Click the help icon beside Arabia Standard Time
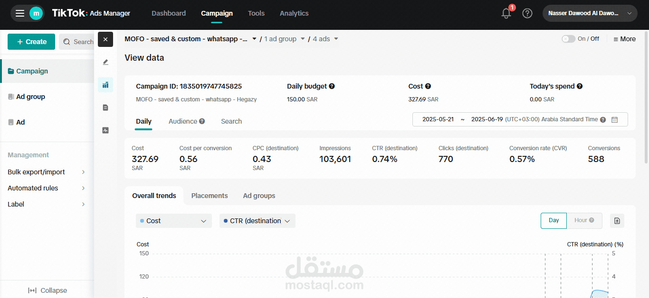This screenshot has height=298, width=649. (x=603, y=120)
